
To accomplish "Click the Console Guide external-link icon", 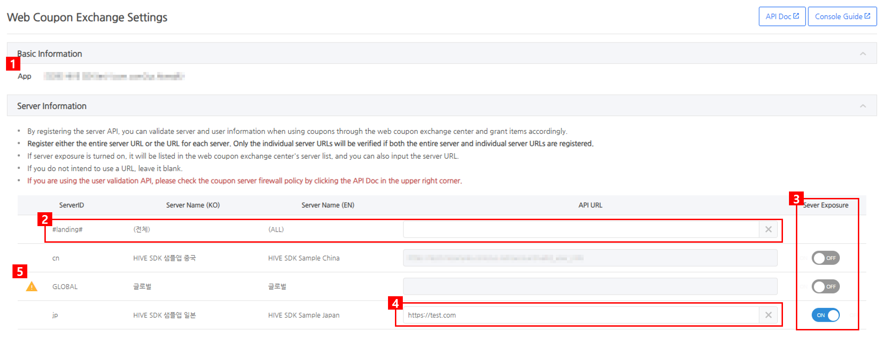I will pyautogui.click(x=868, y=16).
